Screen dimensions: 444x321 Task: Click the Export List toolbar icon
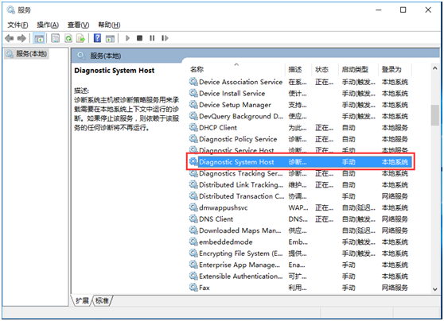click(80, 38)
